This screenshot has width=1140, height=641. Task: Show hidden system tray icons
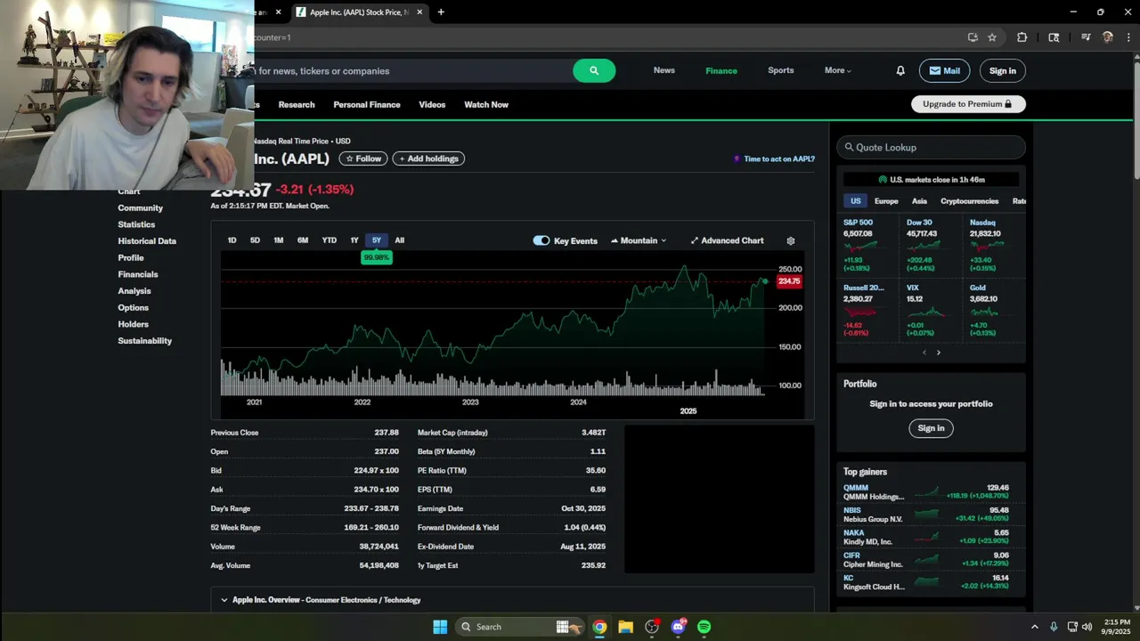pyautogui.click(x=1034, y=627)
